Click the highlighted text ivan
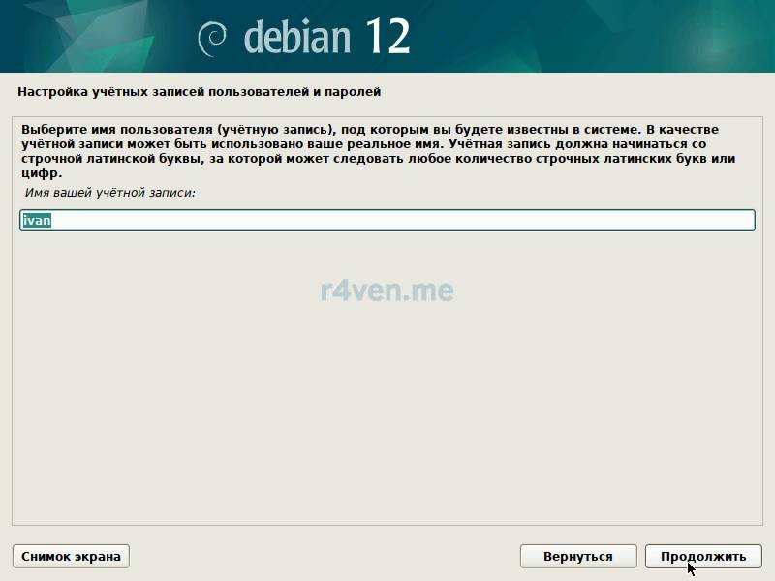Image resolution: width=775 pixels, height=581 pixels. pos(36,221)
